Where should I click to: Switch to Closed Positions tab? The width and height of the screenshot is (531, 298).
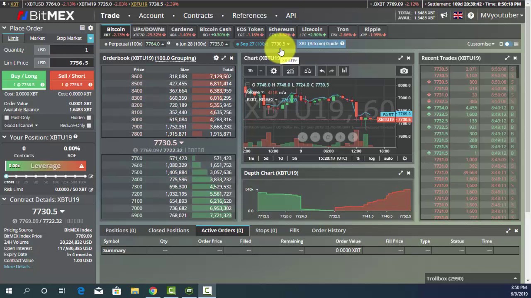[x=168, y=231]
